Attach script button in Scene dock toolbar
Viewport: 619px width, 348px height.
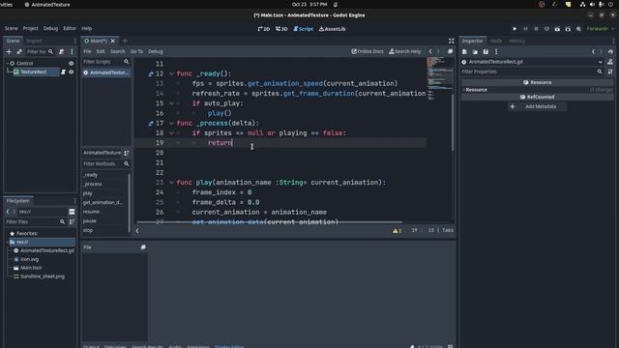point(61,51)
